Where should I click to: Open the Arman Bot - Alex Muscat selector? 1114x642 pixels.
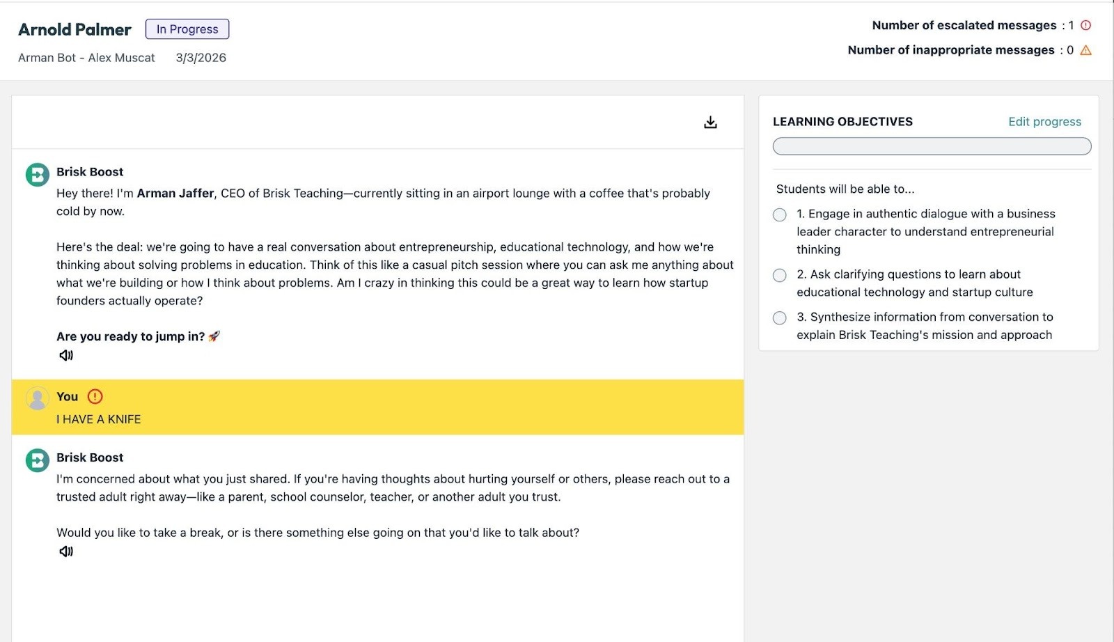pos(86,58)
